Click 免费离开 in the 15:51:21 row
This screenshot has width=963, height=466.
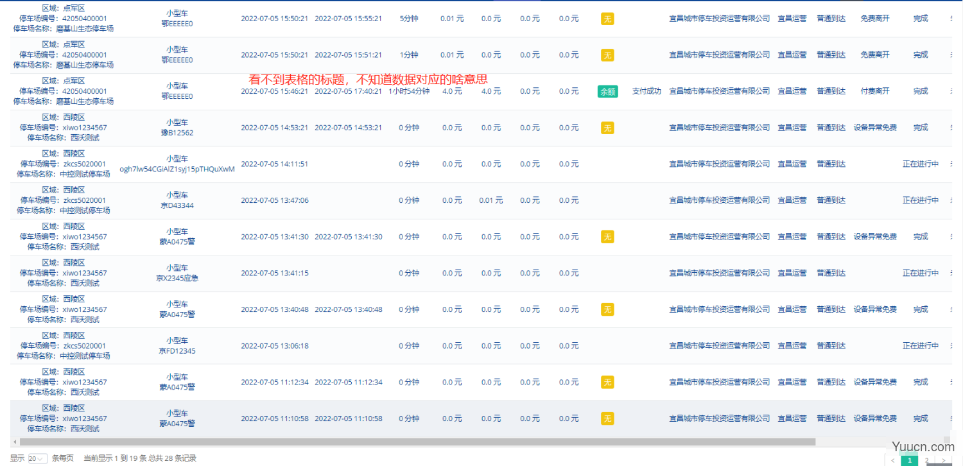[x=875, y=55]
